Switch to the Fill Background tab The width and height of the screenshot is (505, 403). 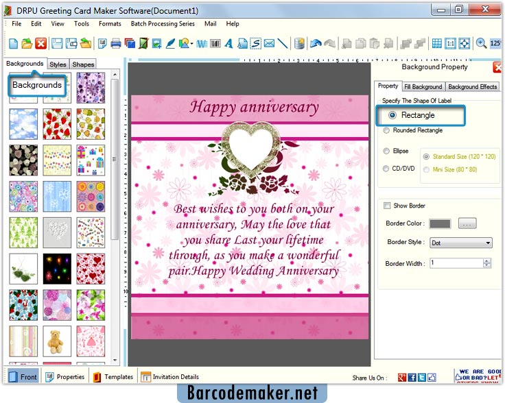click(x=423, y=87)
